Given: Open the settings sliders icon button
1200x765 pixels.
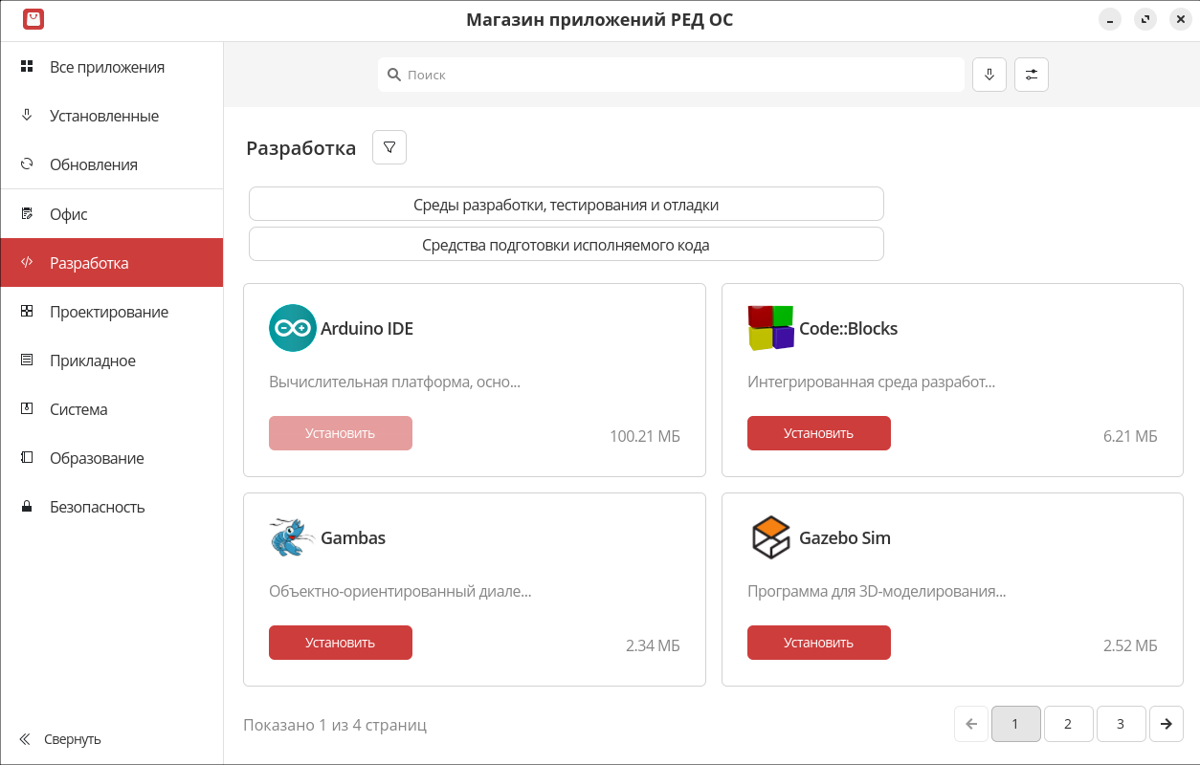Looking at the screenshot, I should 1032,75.
